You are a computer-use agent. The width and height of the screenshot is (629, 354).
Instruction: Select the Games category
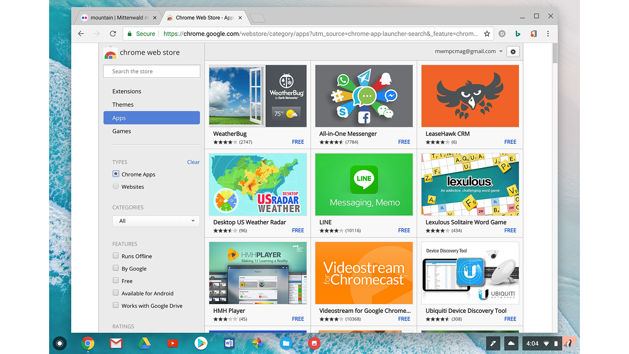tap(122, 131)
